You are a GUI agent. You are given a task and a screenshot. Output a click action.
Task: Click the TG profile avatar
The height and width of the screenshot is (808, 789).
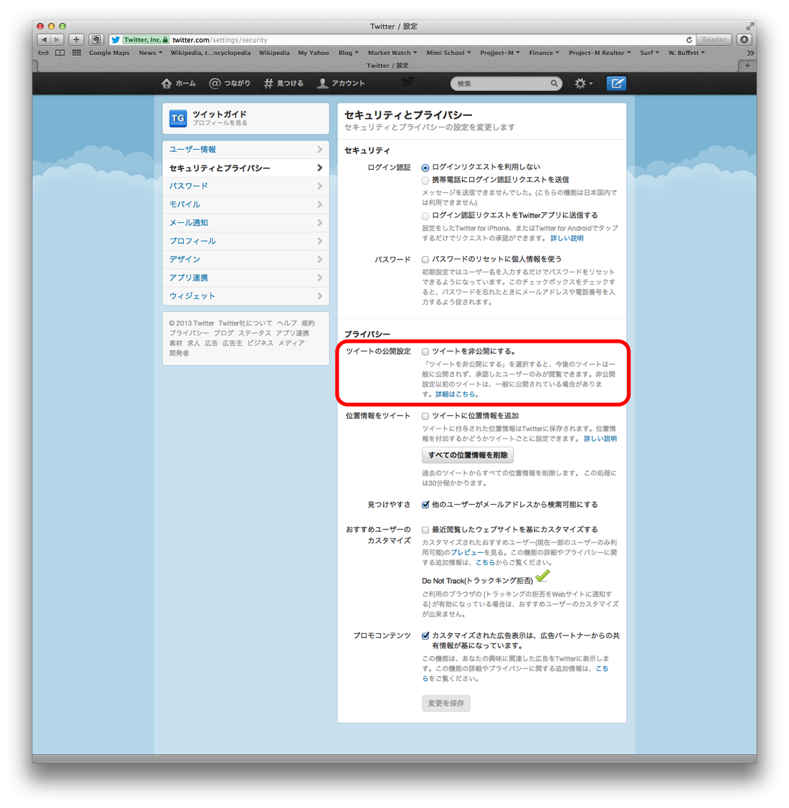[x=178, y=118]
